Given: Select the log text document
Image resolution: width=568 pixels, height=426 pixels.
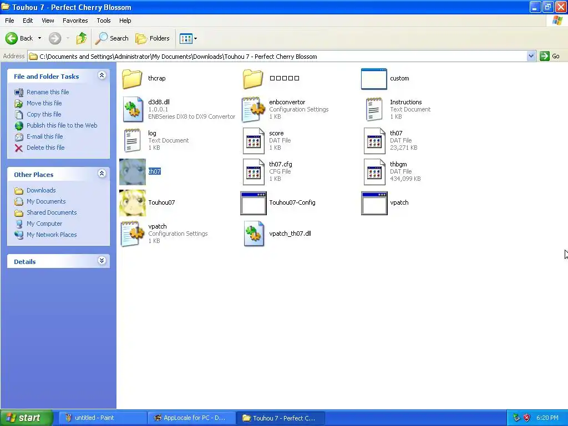Looking at the screenshot, I should click(x=132, y=140).
